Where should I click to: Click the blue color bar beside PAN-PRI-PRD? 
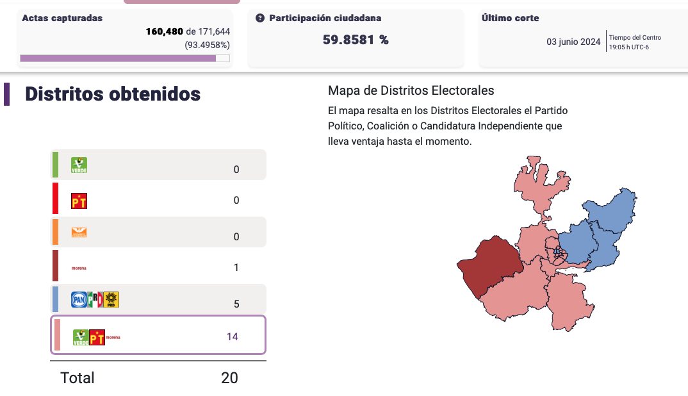[56, 299]
